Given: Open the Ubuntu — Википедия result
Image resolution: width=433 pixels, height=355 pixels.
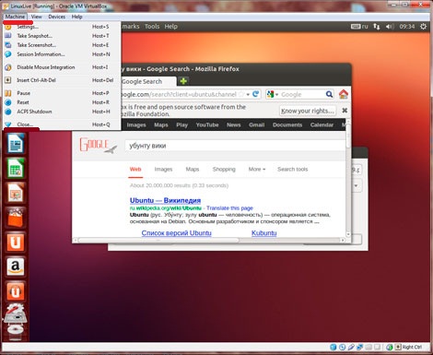Looking at the screenshot, I should click(165, 200).
